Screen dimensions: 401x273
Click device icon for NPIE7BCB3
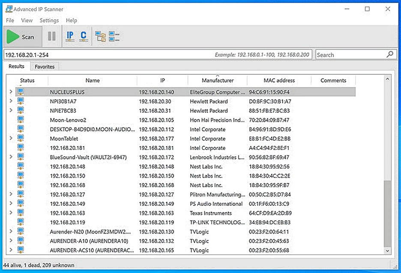21,110
